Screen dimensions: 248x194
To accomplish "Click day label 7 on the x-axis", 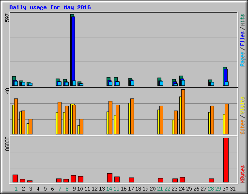I will (x=60, y=189).
